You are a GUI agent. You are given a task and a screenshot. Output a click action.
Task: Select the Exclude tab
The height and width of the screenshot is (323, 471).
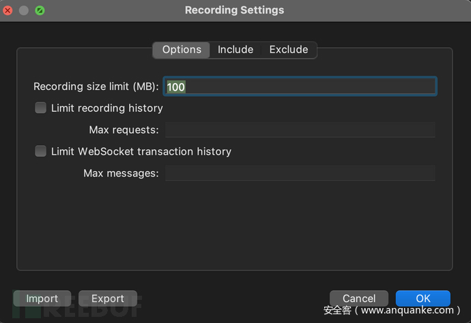tap(289, 50)
